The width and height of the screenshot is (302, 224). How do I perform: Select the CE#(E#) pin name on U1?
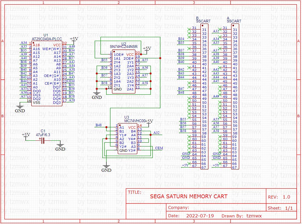point(53,84)
